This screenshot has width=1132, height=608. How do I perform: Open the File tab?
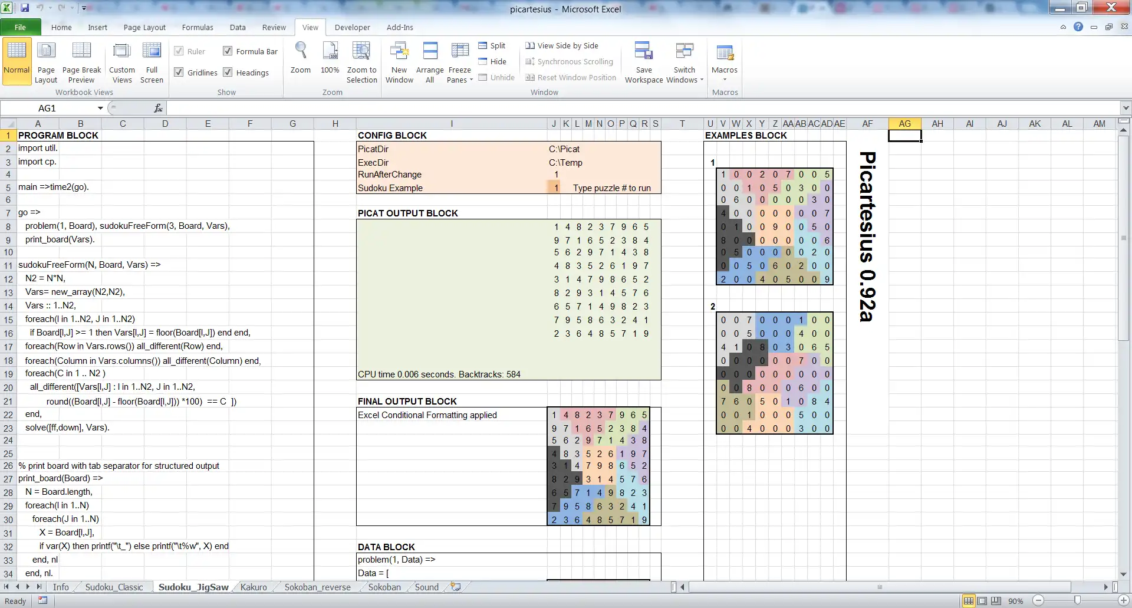pos(20,27)
